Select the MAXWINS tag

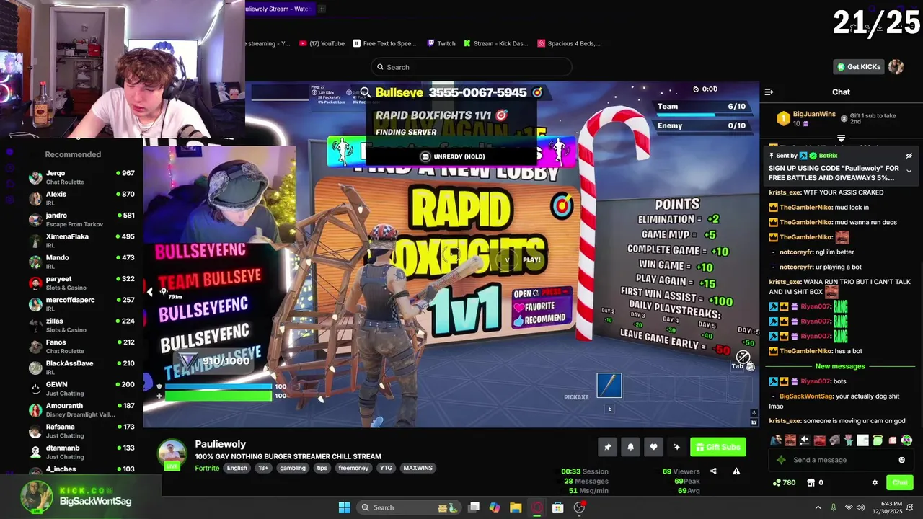(418, 468)
